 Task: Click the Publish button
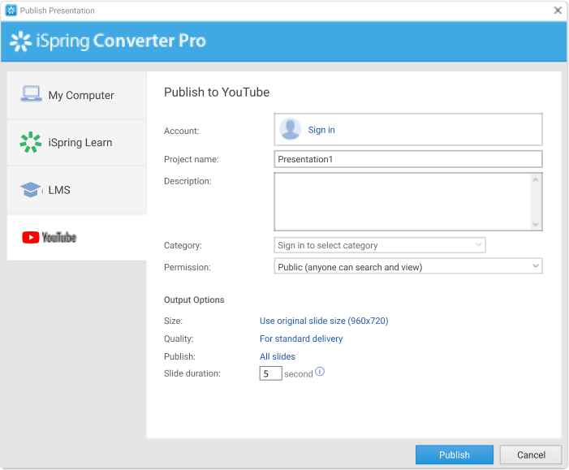[455, 455]
